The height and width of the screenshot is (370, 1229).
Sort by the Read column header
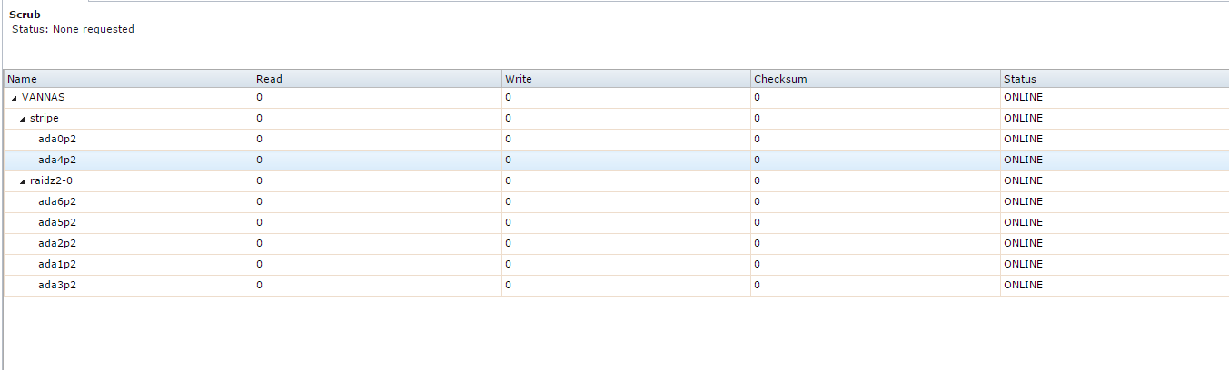377,79
